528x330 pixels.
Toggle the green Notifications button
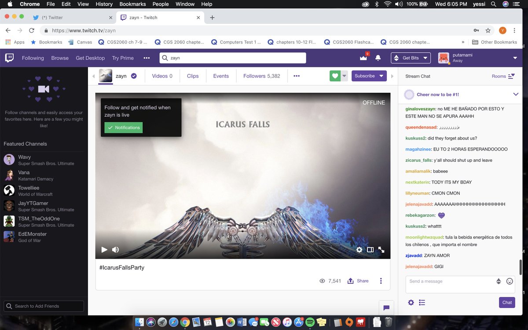pos(124,128)
